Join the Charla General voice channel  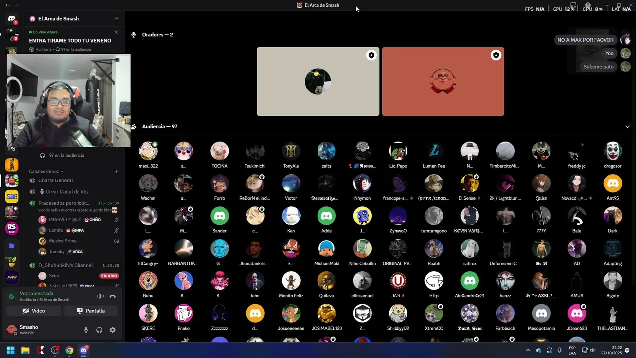tap(74, 180)
